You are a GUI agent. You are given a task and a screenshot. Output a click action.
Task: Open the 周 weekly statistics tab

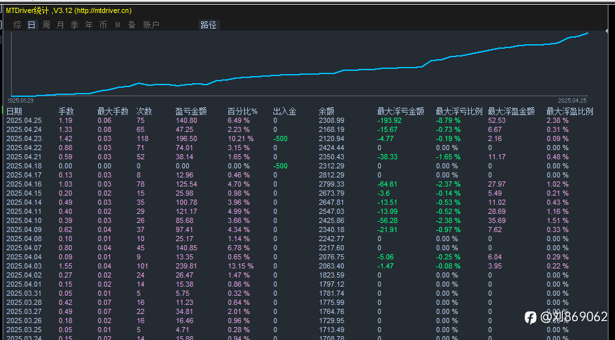point(46,25)
